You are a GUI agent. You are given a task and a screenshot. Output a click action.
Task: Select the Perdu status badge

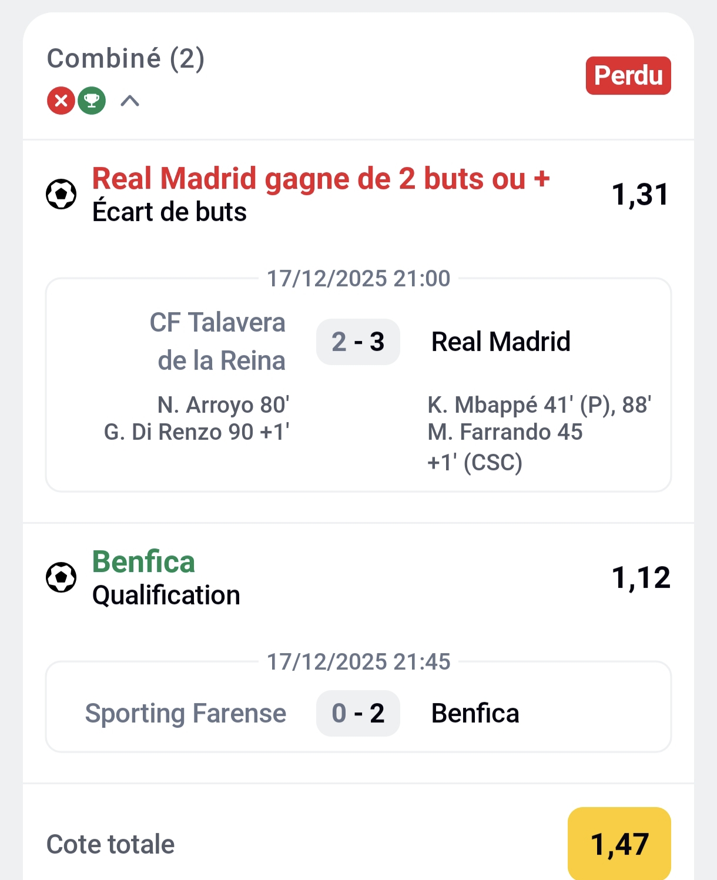(x=628, y=75)
